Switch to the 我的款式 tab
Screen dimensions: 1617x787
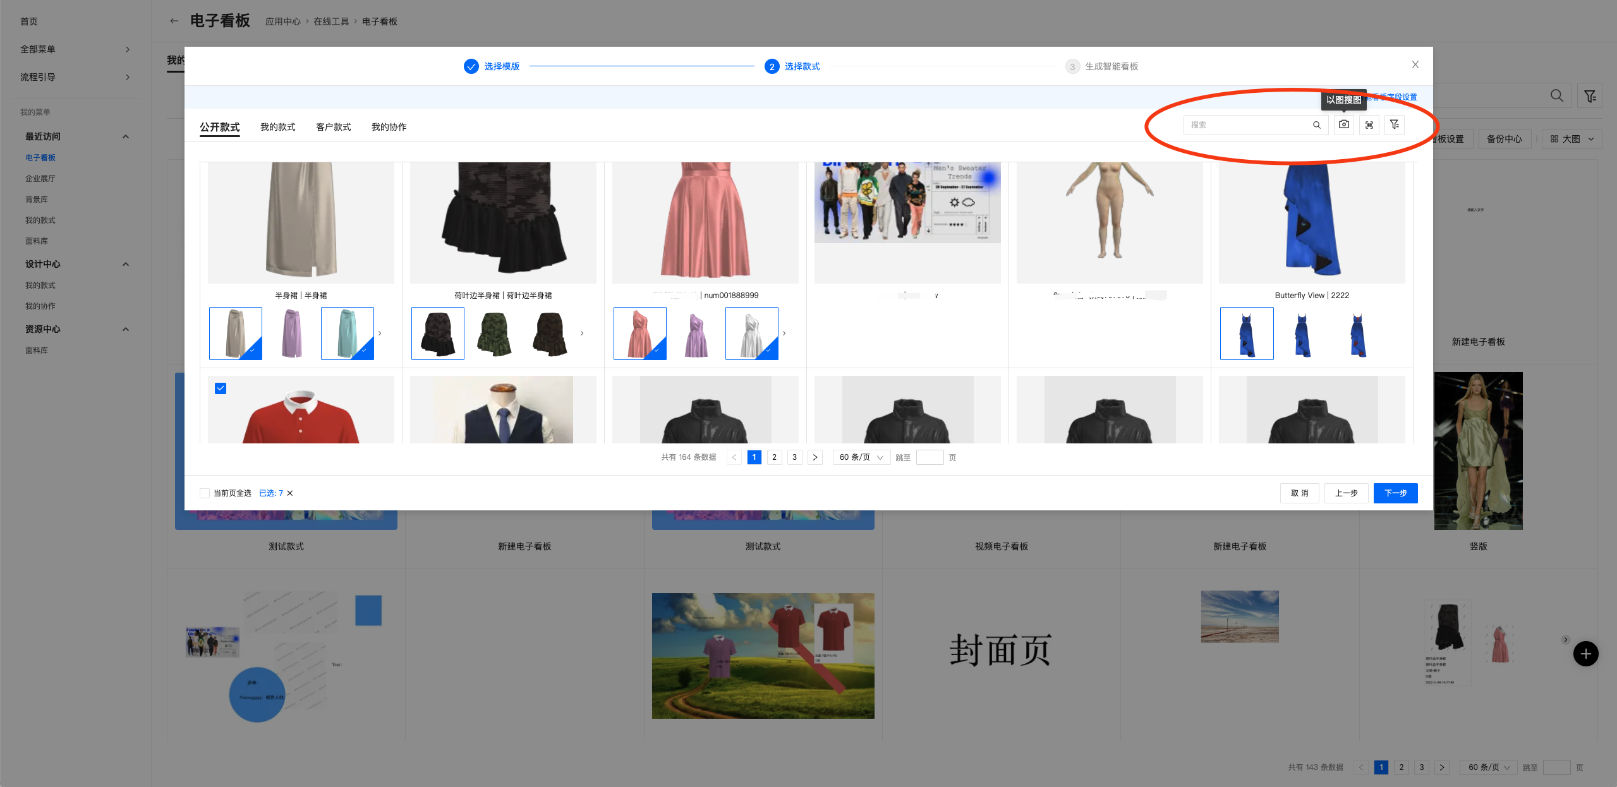pos(277,127)
